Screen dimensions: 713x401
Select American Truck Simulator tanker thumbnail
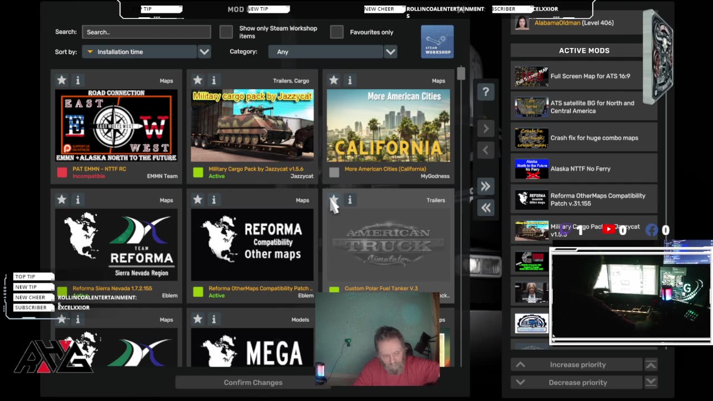click(388, 245)
